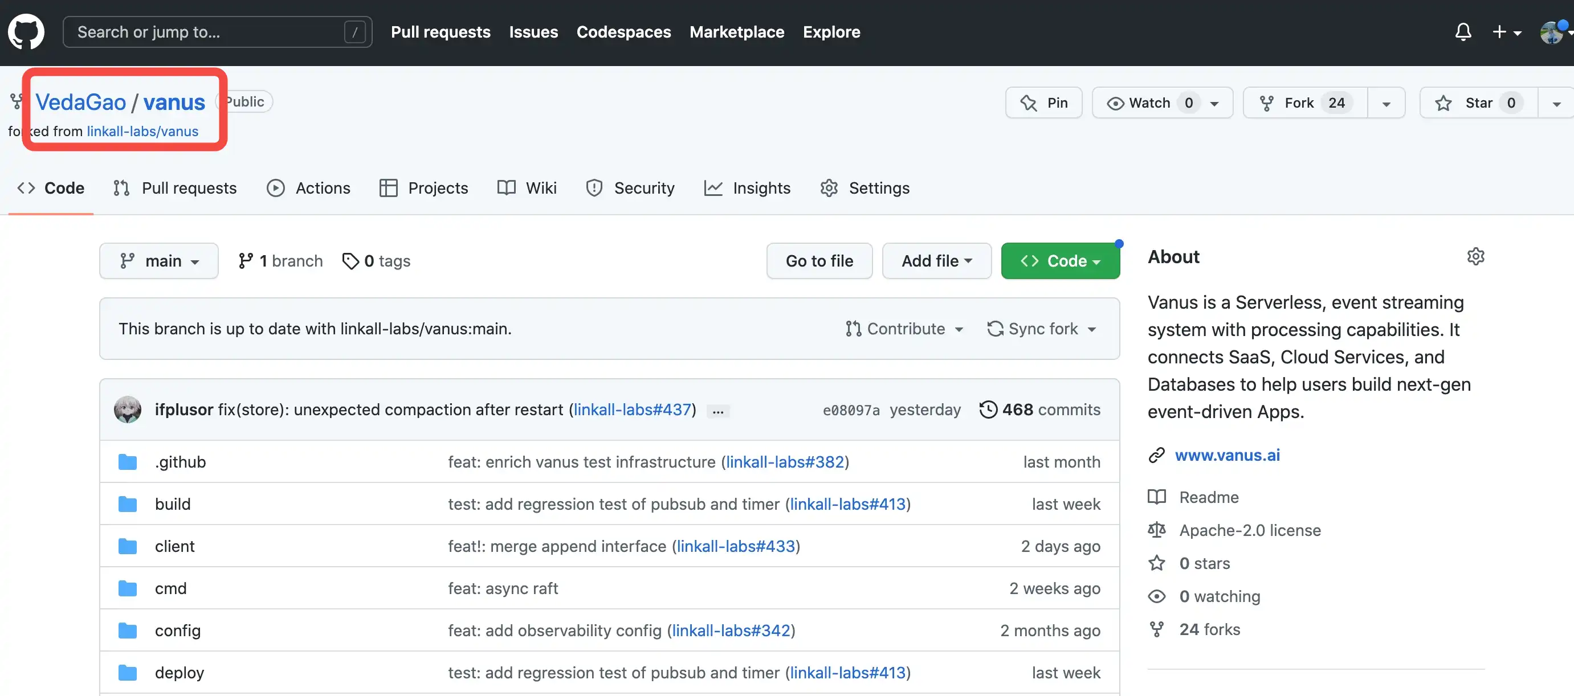
Task: Expand fork options dropdown arrow
Action: (1387, 103)
